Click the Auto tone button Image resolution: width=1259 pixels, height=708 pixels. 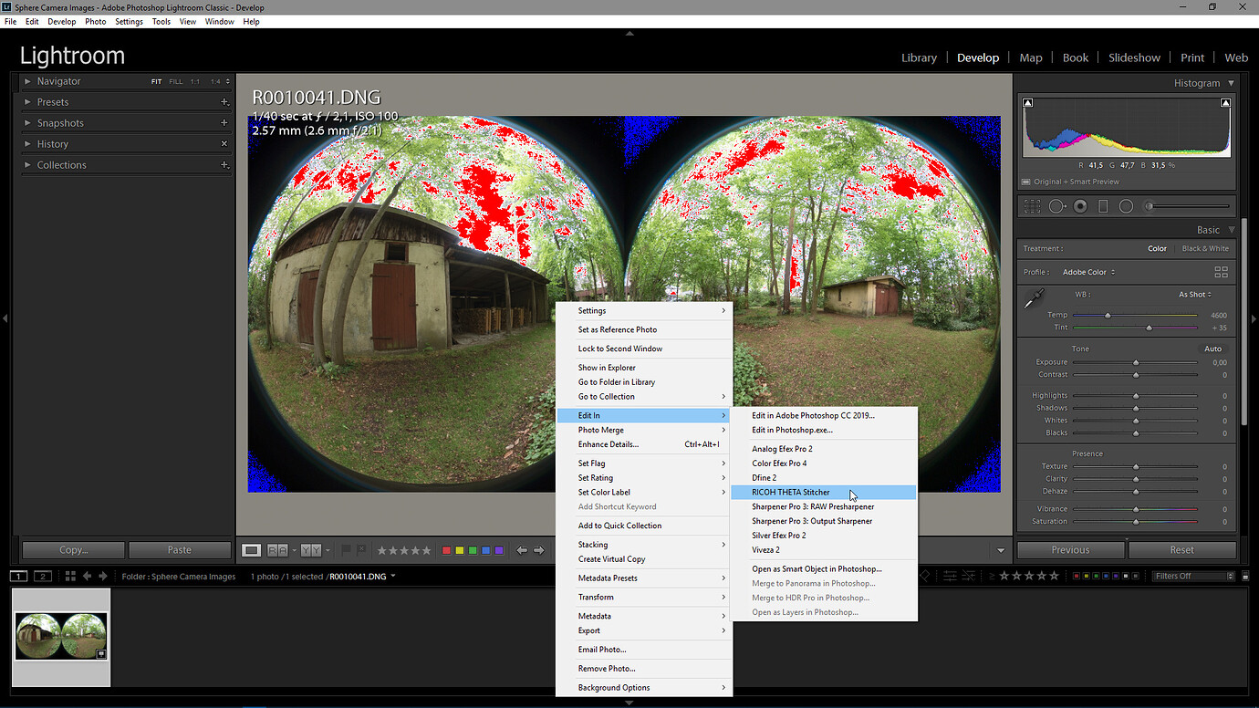point(1212,349)
